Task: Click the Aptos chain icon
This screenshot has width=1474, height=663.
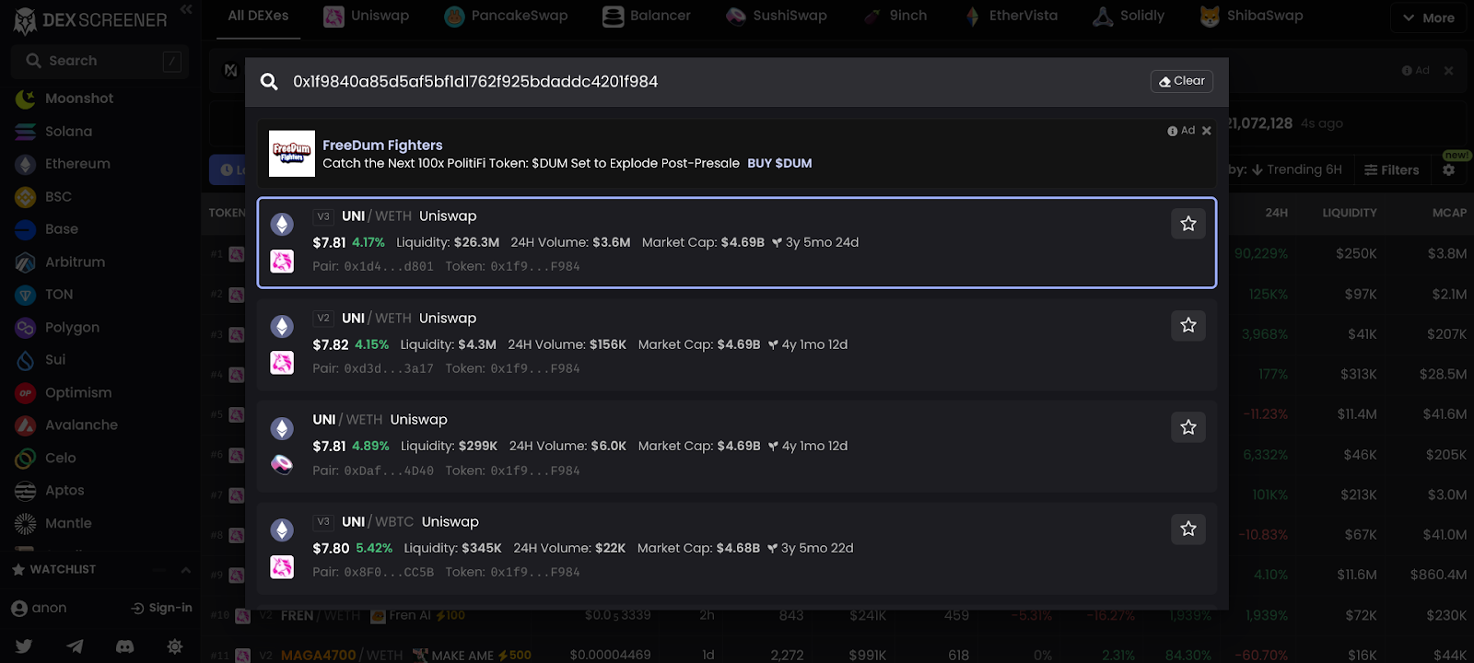Action: pos(26,491)
